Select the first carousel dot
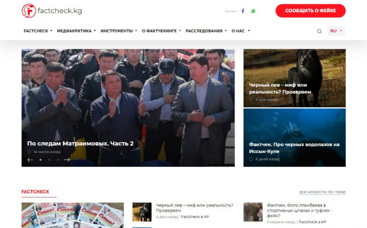The width and height of the screenshot is (367, 228). pyautogui.click(x=40, y=160)
